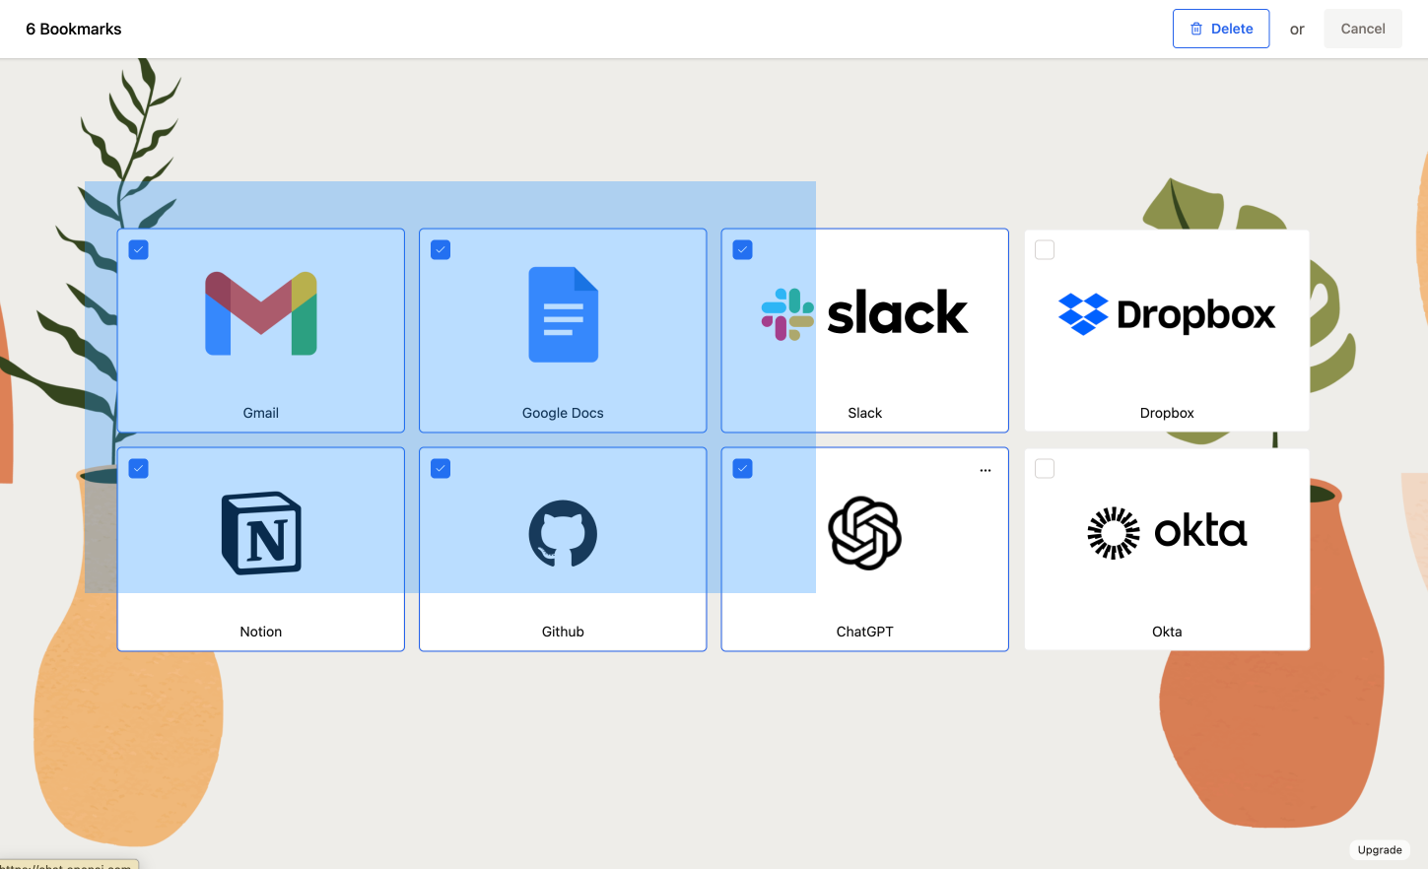Select the Slack logo icon
This screenshot has width=1428, height=869.
click(864, 312)
